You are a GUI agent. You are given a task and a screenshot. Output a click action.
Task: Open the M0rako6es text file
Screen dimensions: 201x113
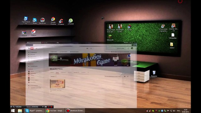(x=173, y=36)
